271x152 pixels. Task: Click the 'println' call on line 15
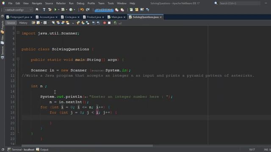click(74, 97)
